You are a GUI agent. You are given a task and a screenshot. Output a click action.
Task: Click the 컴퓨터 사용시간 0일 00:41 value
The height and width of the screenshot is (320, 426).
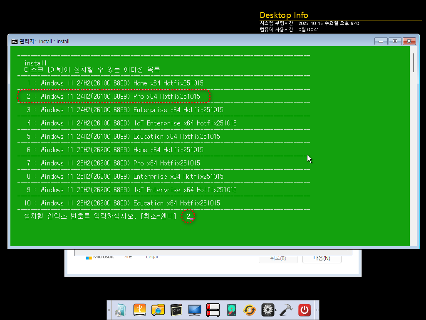[x=308, y=30]
